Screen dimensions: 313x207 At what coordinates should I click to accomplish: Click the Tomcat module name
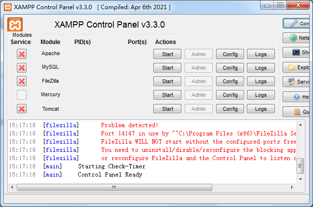pyautogui.click(x=51, y=109)
